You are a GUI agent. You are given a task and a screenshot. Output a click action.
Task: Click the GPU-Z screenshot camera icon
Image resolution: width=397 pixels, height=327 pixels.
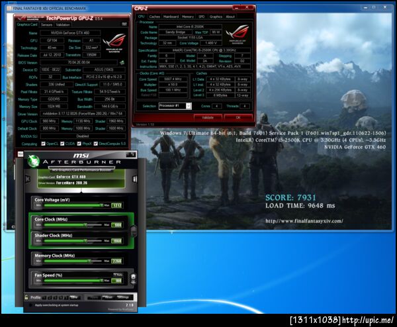pyautogui.click(x=124, y=24)
